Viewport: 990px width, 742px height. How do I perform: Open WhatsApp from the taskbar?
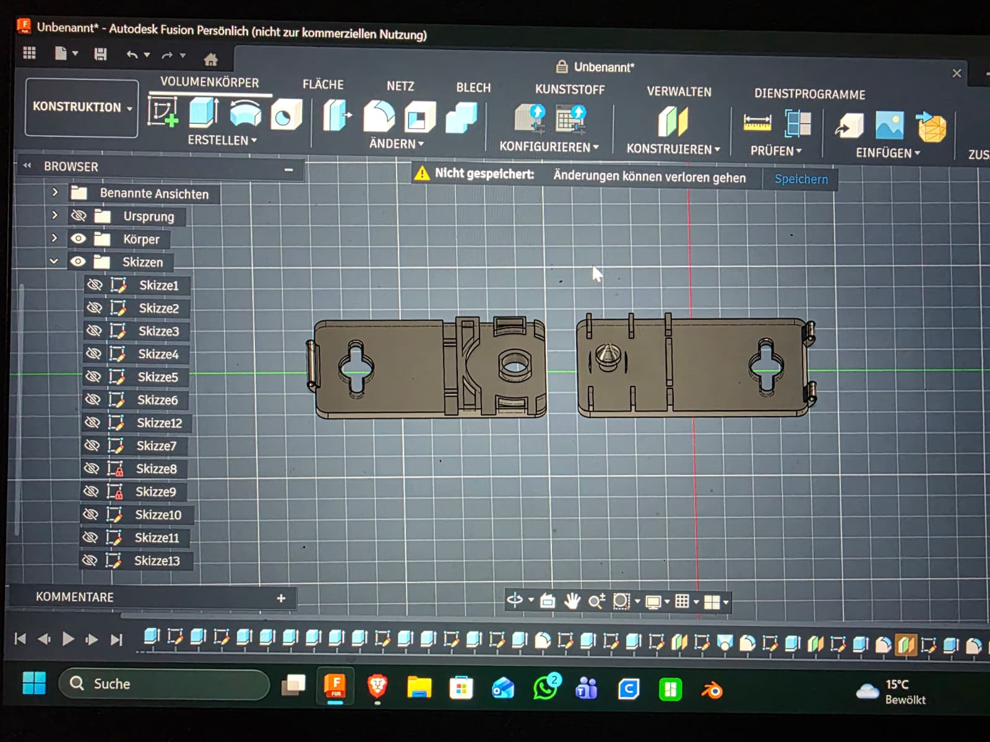point(545,688)
